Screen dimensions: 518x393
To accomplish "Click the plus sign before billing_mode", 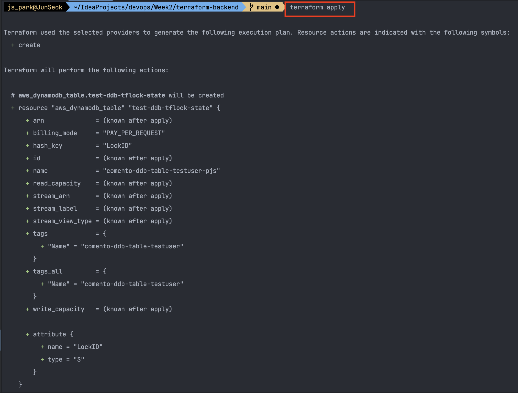I will (x=28, y=133).
